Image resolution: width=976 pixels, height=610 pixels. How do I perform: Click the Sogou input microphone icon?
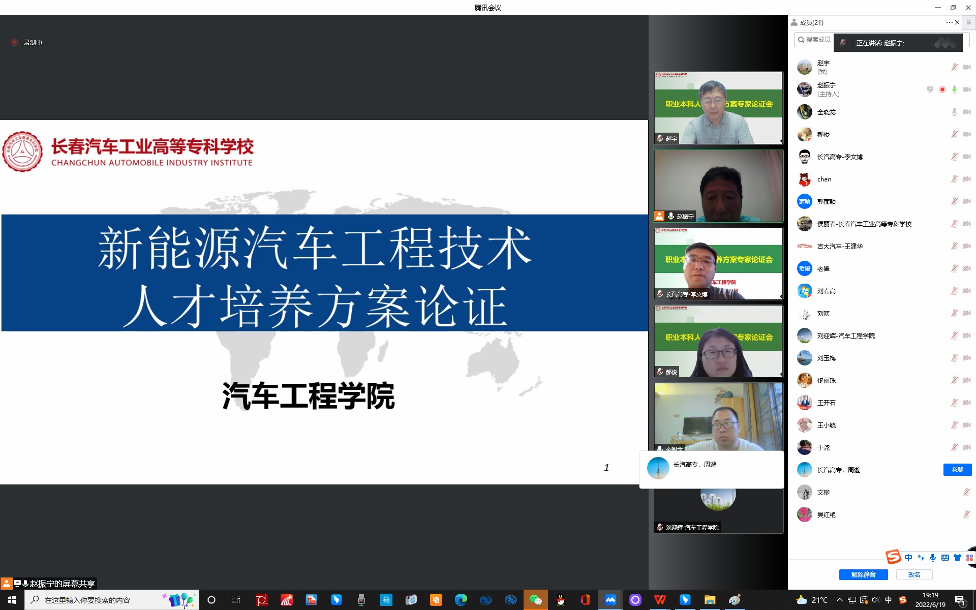point(932,558)
